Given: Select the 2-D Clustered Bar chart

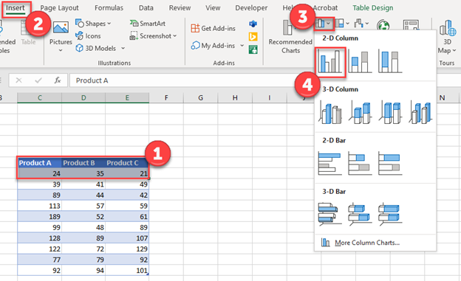Looking at the screenshot, I should point(330,164).
